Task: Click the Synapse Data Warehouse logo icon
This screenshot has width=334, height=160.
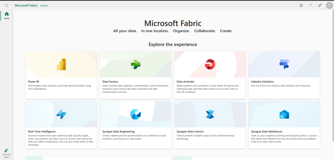Action: pyautogui.click(x=284, y=114)
